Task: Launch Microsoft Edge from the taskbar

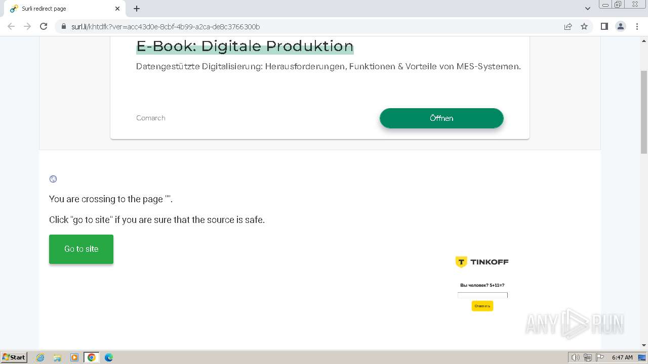Action: [109, 357]
